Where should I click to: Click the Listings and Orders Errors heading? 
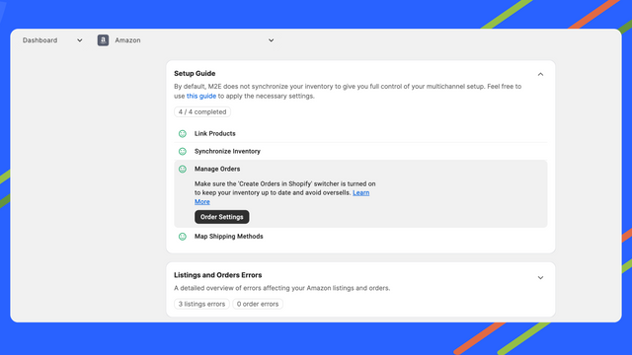(217, 275)
